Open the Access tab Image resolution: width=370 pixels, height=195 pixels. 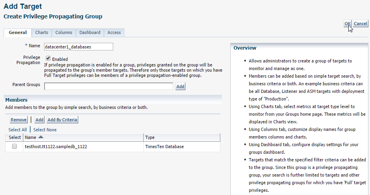pos(114,33)
